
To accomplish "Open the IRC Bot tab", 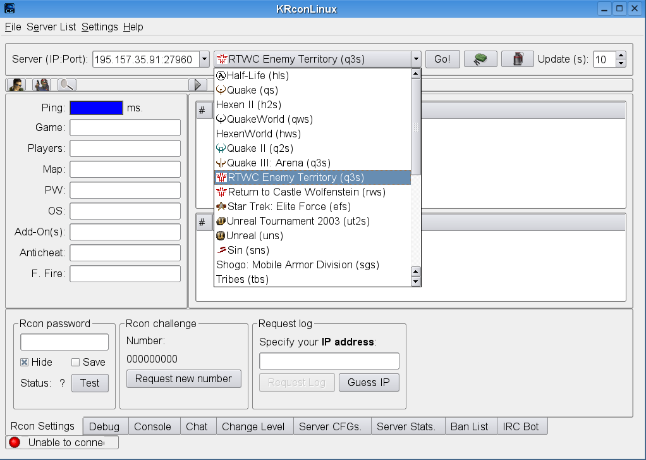I will (x=522, y=426).
